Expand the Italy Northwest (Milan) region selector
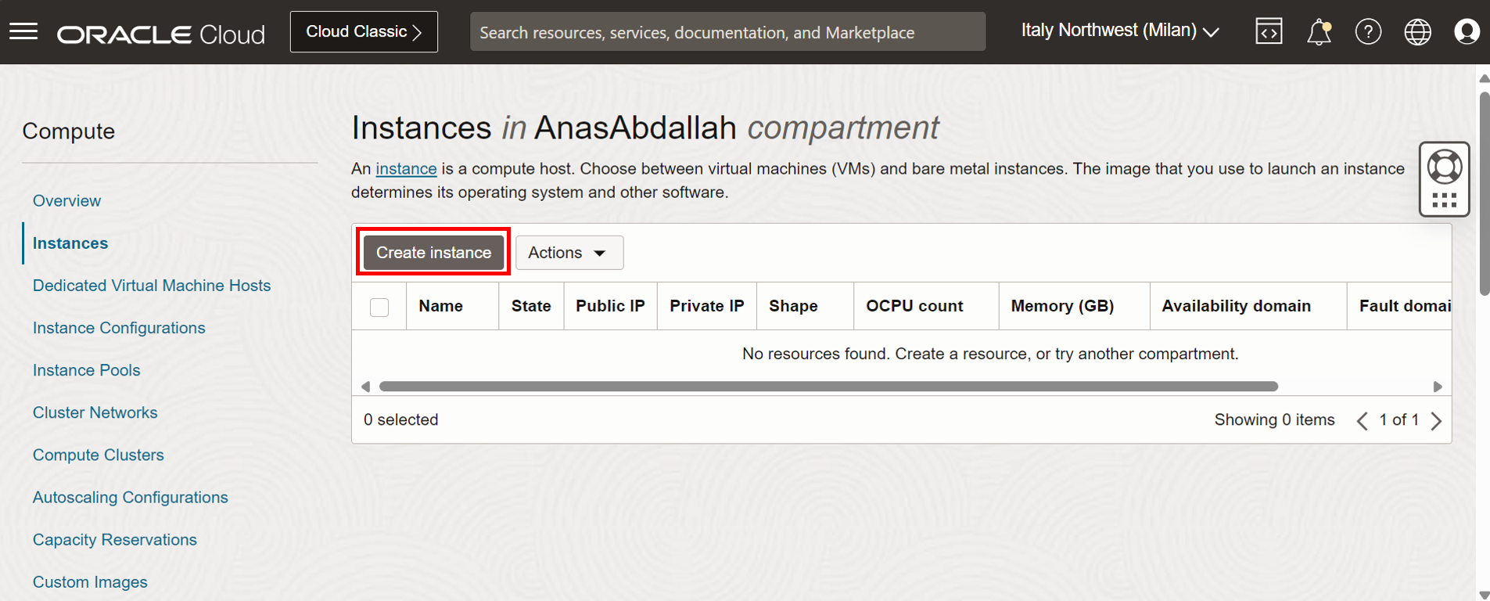 point(1120,31)
